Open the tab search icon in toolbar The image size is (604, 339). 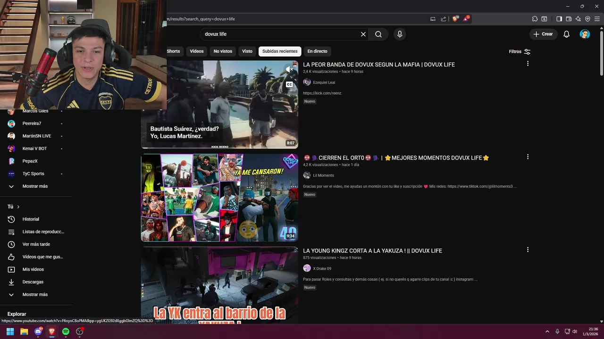click(544, 19)
